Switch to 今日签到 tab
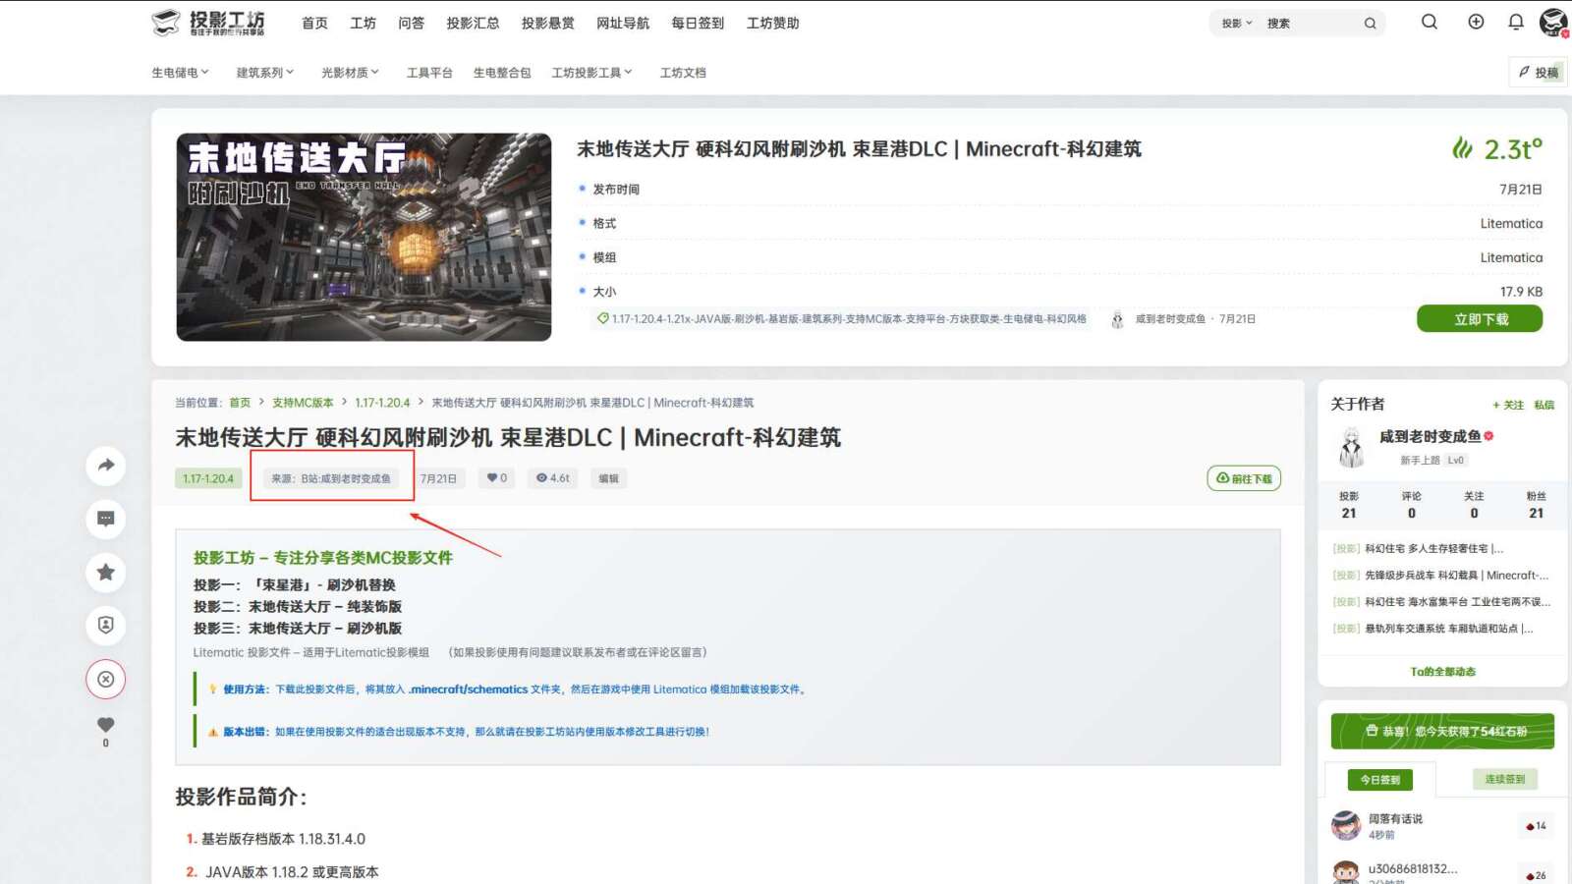The image size is (1572, 884). tap(1380, 780)
